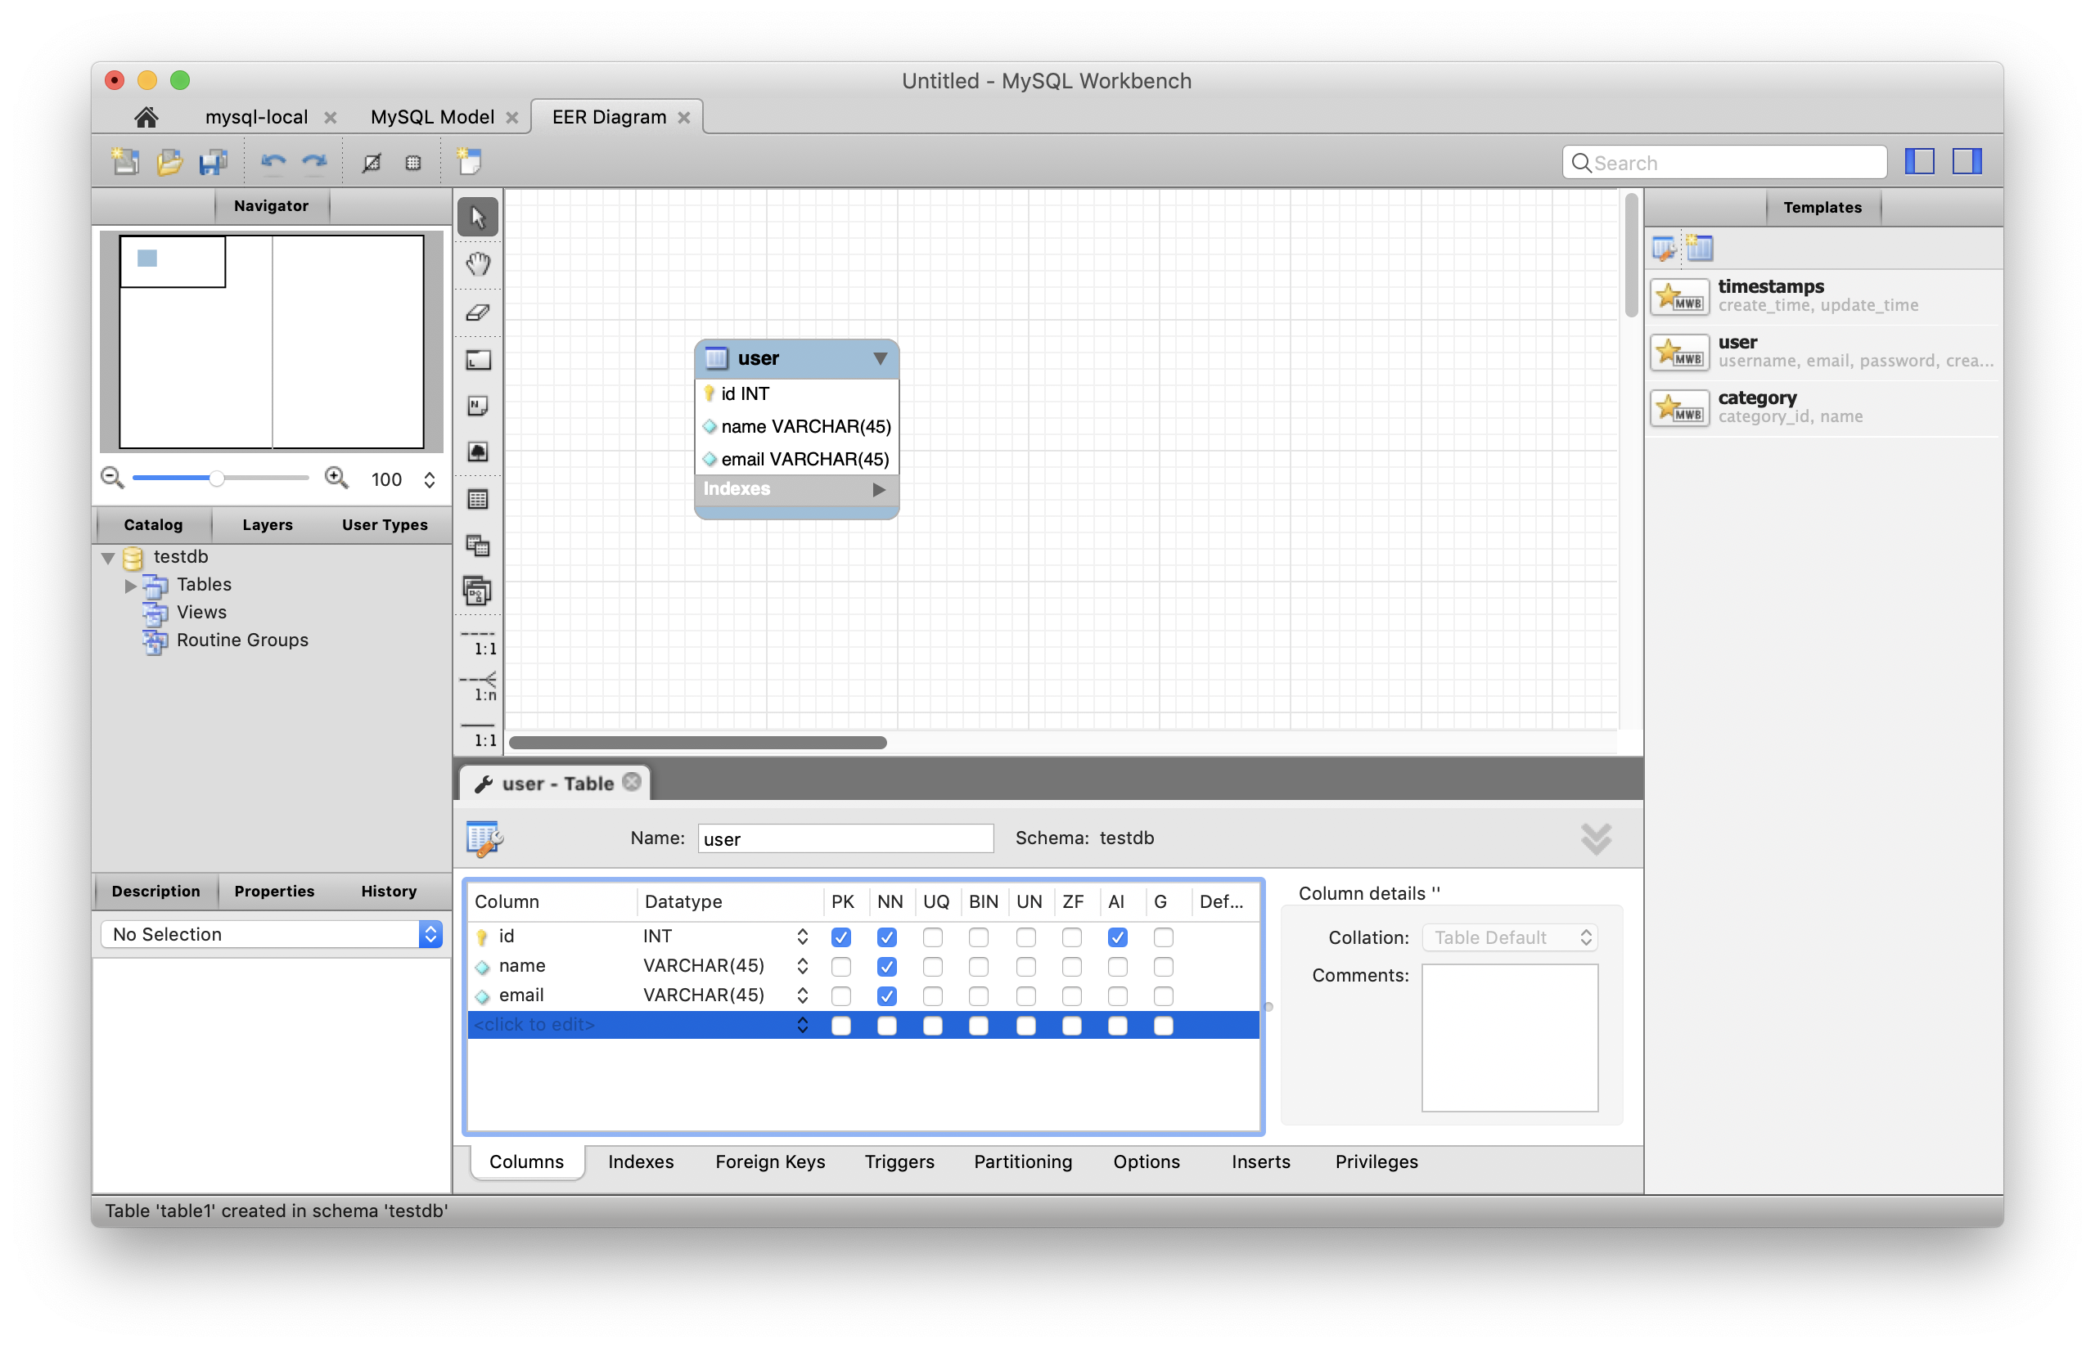Switch to the Layers tab
This screenshot has height=1348, width=2095.
[268, 524]
